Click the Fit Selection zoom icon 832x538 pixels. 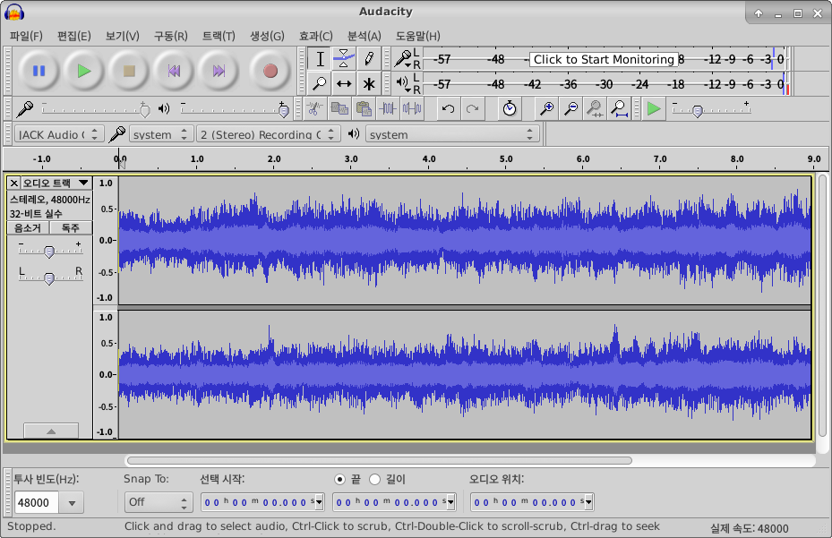click(595, 109)
